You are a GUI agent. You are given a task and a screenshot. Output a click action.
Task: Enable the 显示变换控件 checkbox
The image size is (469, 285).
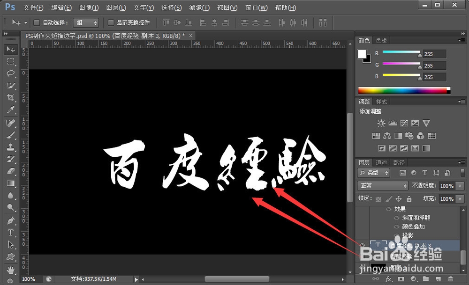tap(111, 22)
